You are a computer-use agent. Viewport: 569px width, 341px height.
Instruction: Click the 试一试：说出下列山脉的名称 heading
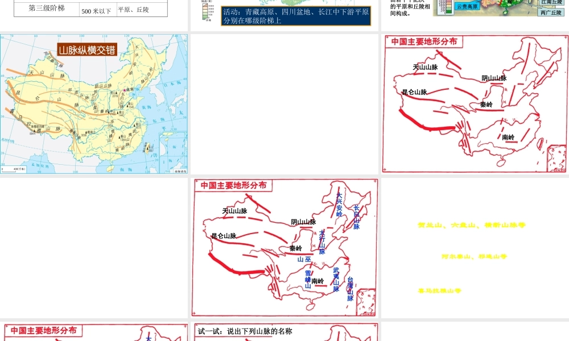245,331
